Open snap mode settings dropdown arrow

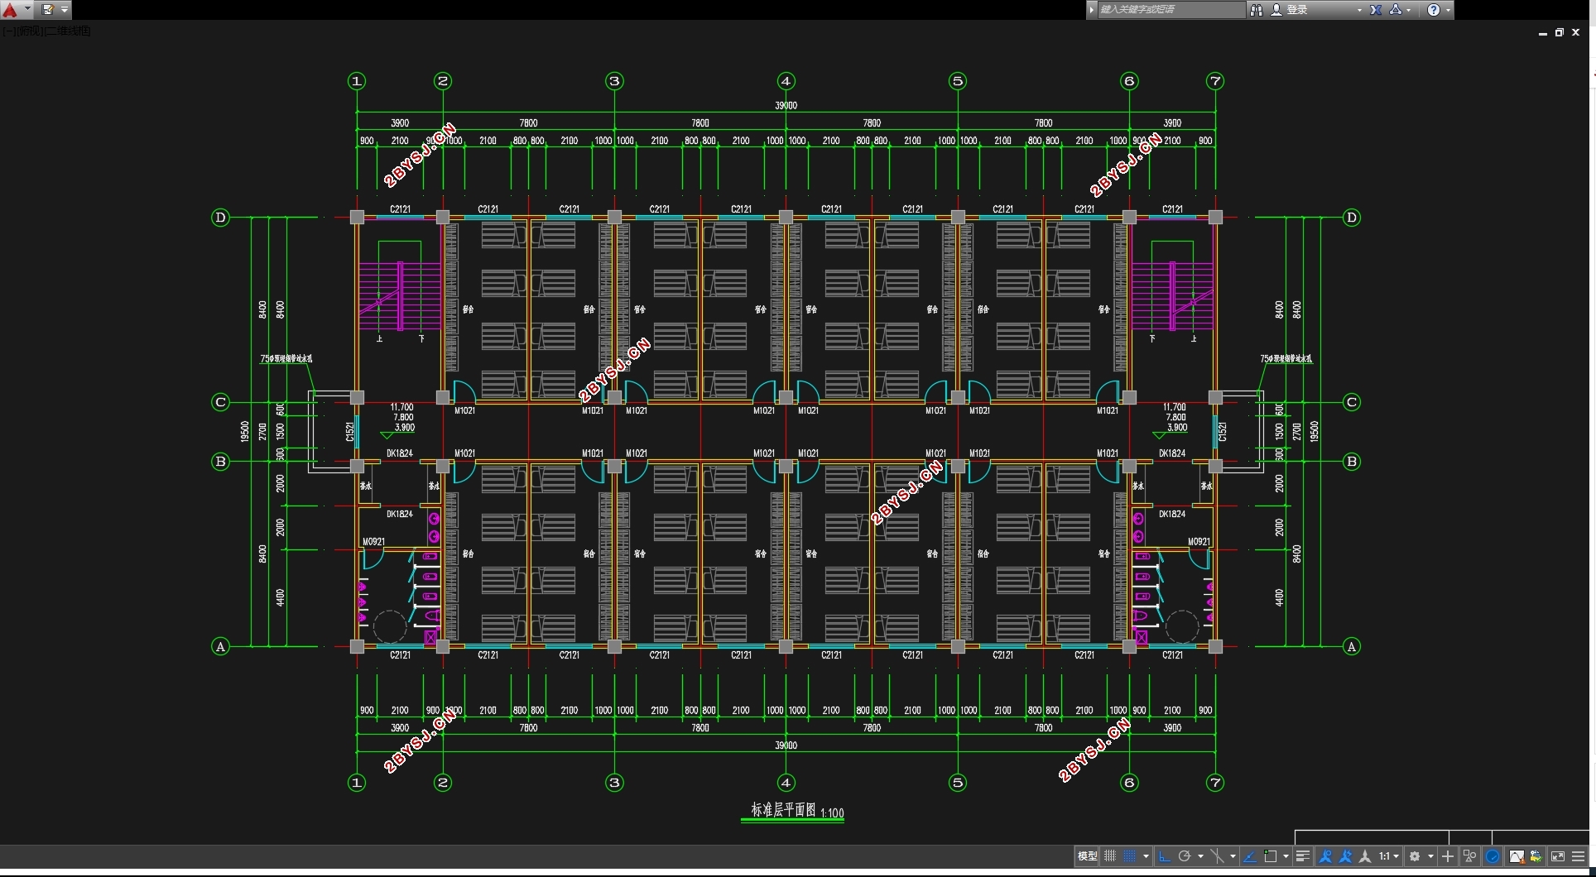pyautogui.click(x=1146, y=856)
